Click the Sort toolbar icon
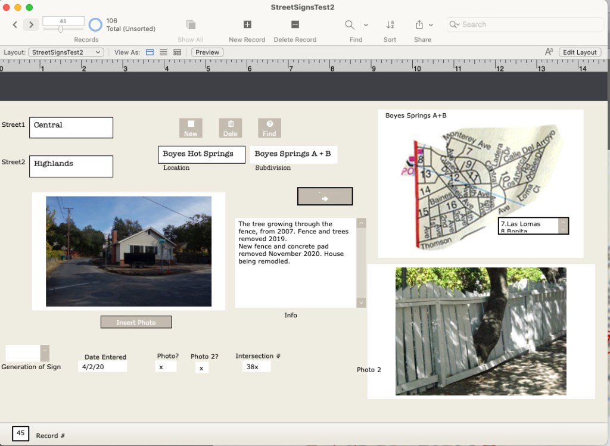Viewport: 610px width, 446px height. [x=390, y=24]
